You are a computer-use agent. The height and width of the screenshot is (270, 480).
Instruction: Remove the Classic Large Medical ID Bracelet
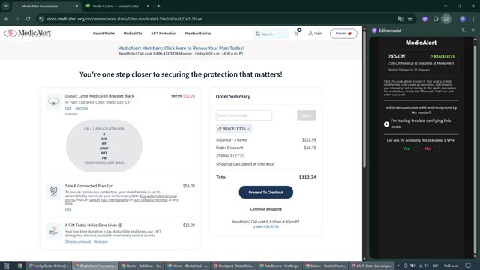(82, 108)
